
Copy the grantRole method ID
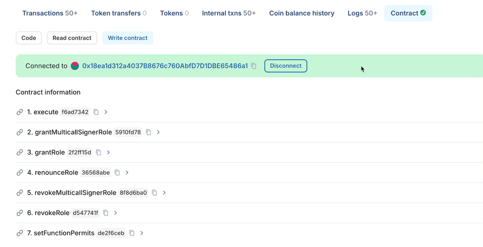(x=99, y=152)
